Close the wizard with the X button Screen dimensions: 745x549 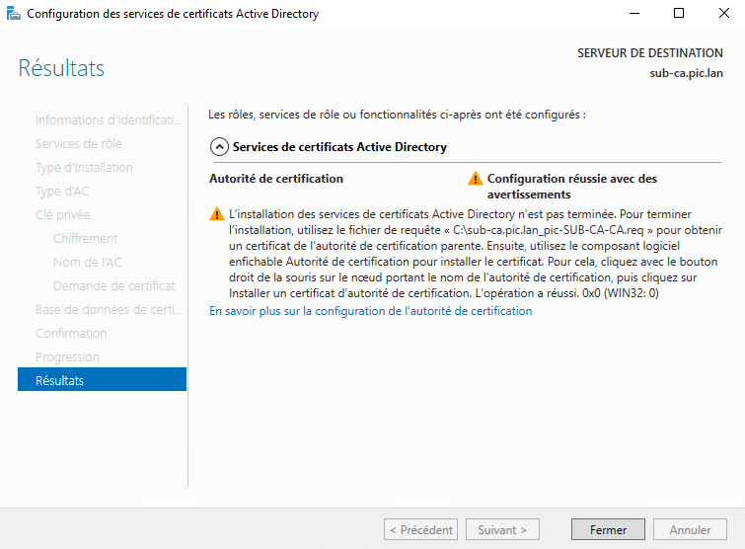[x=723, y=13]
